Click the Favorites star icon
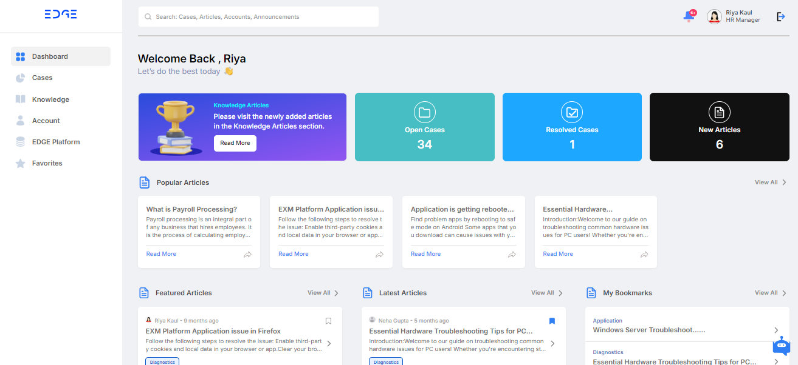The height and width of the screenshot is (365, 798). point(19,162)
